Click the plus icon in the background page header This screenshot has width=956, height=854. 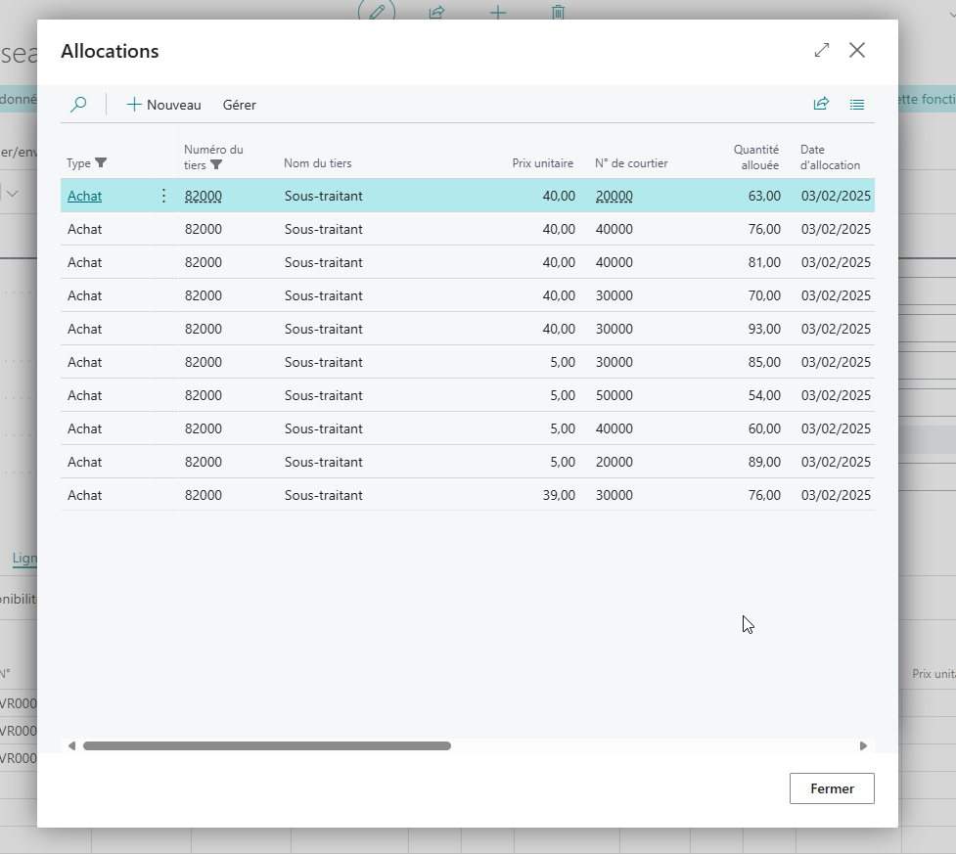point(497,12)
